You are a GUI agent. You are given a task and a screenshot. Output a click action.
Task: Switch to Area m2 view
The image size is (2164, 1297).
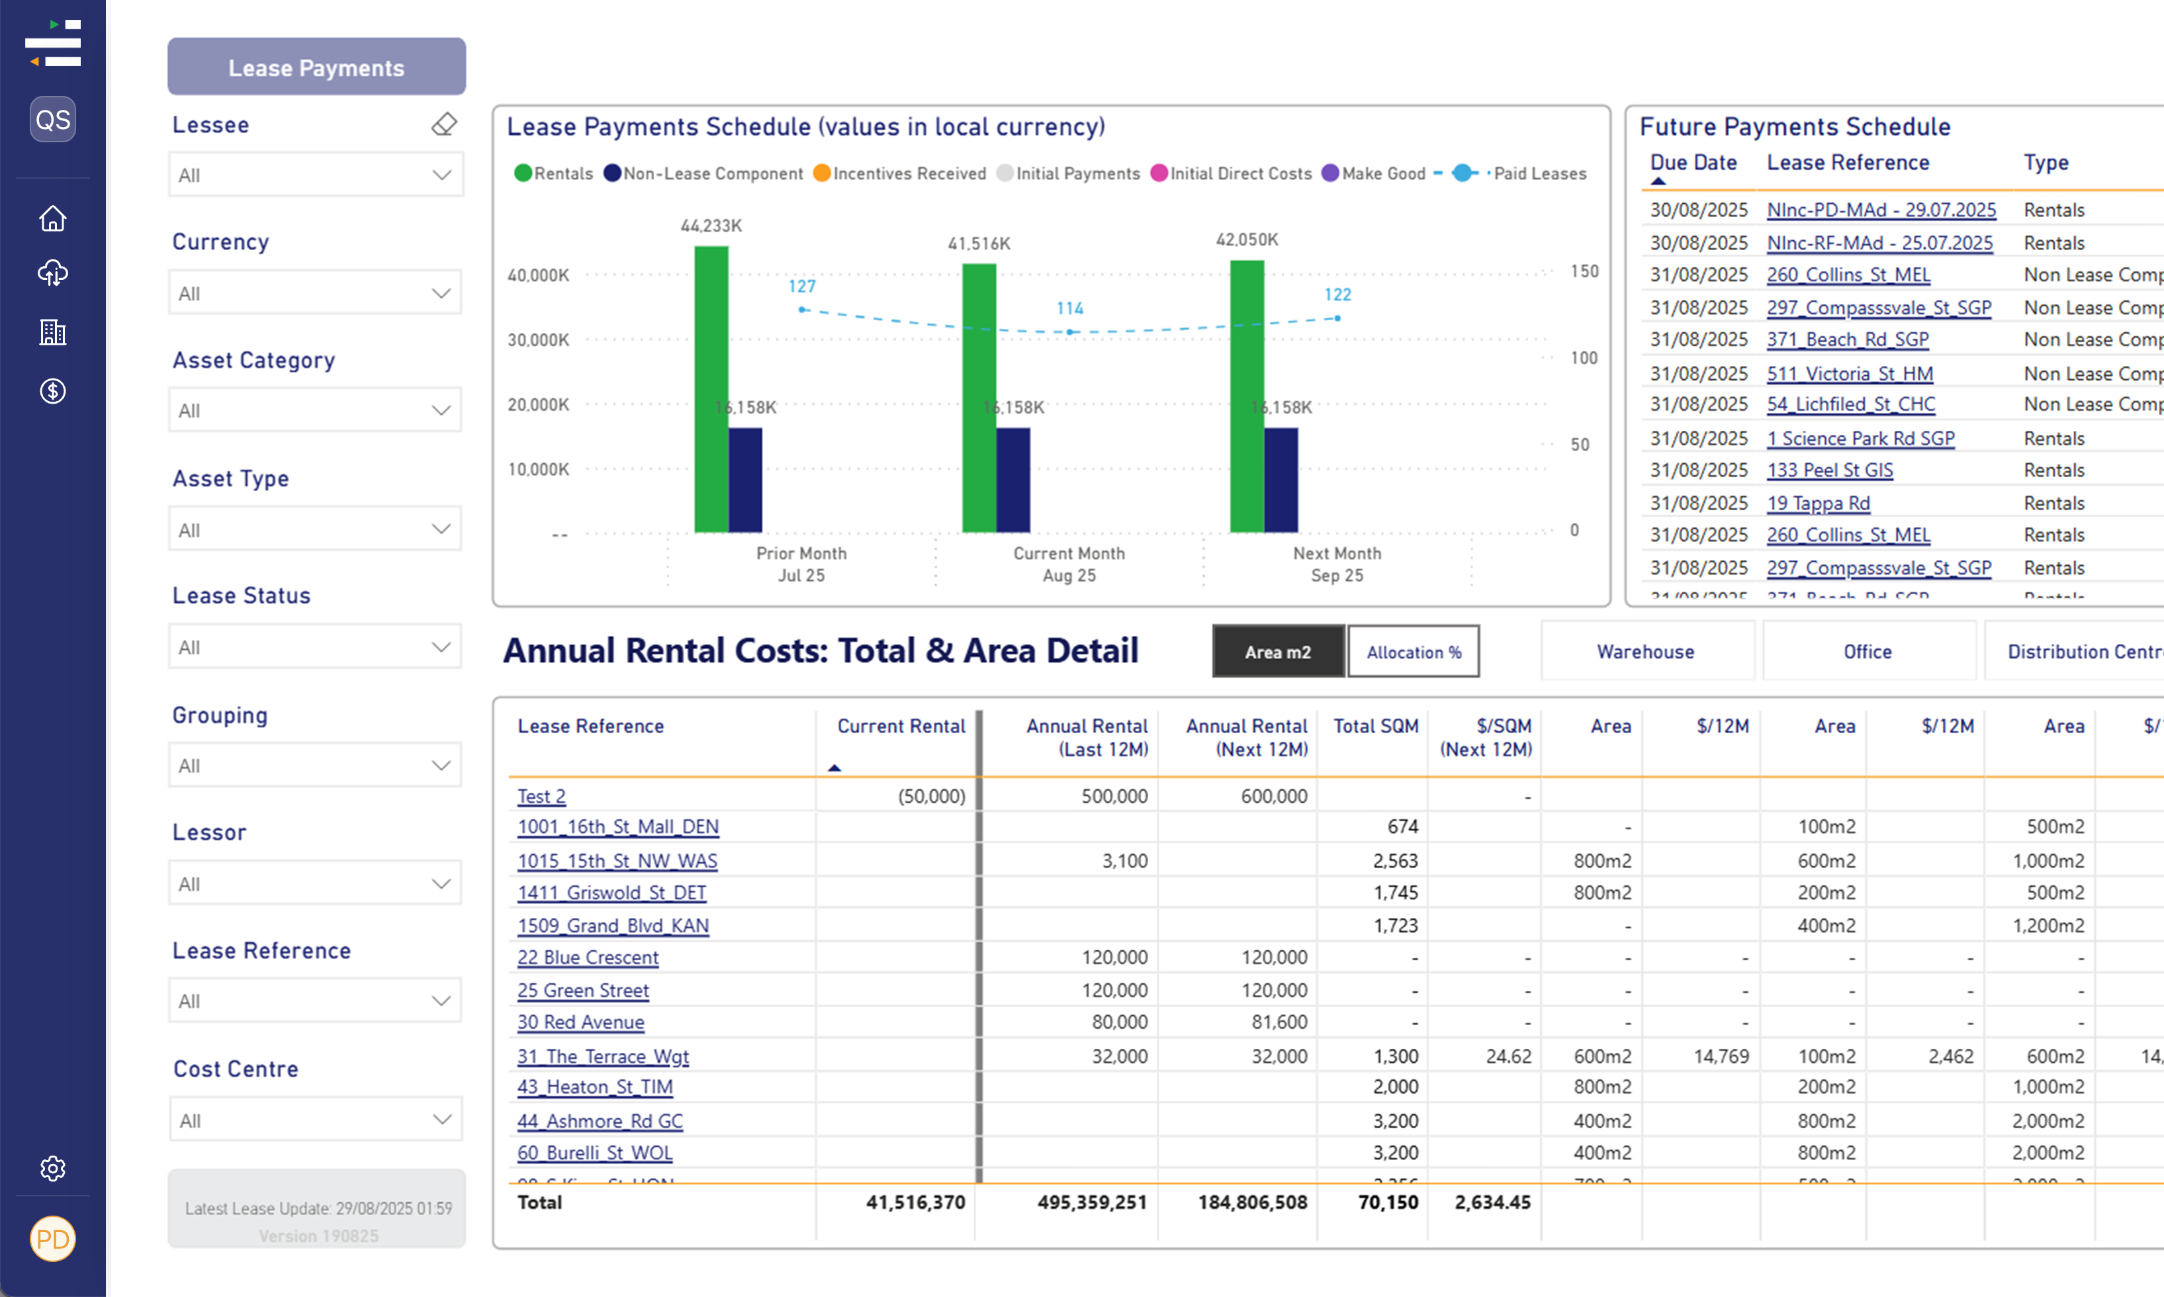tap(1277, 652)
